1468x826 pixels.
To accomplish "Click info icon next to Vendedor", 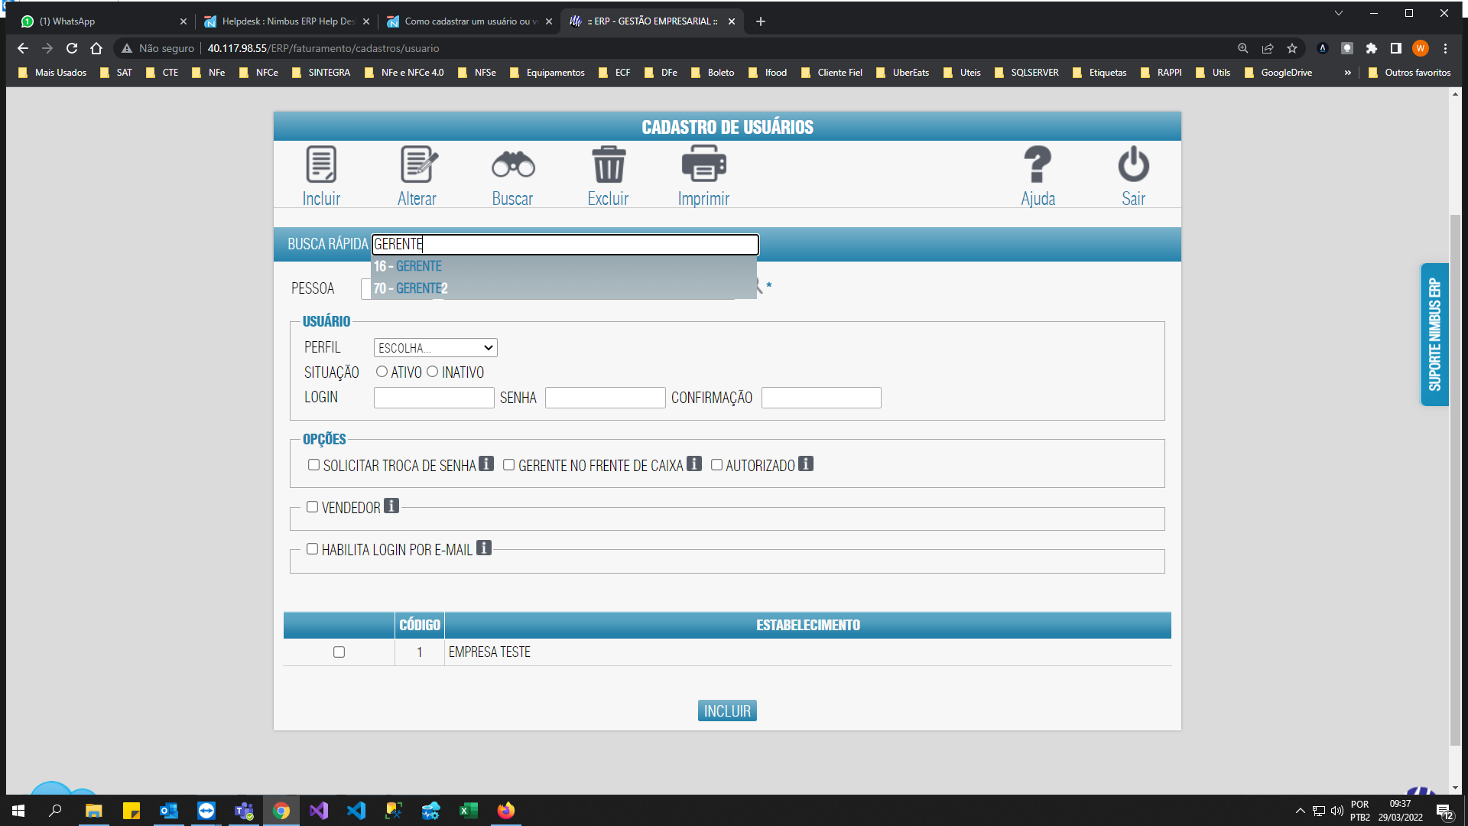I will tap(391, 506).
